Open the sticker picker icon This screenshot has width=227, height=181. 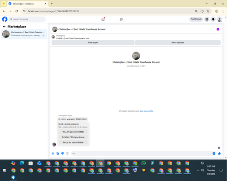point(63,153)
